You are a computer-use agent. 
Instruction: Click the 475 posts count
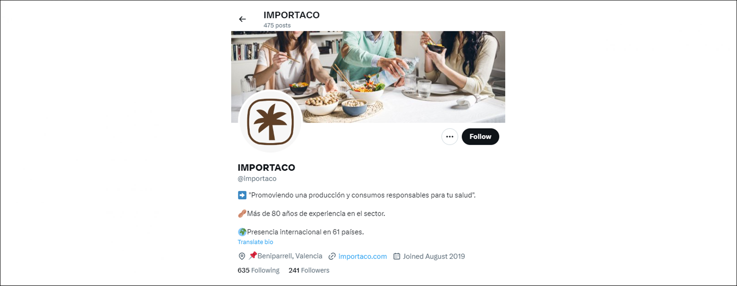(x=277, y=26)
